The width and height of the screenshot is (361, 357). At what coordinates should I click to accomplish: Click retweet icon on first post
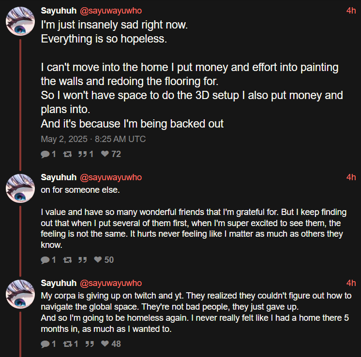pos(68,154)
